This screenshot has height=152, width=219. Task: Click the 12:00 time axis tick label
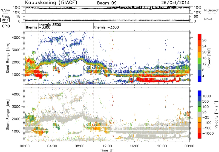click(107, 146)
